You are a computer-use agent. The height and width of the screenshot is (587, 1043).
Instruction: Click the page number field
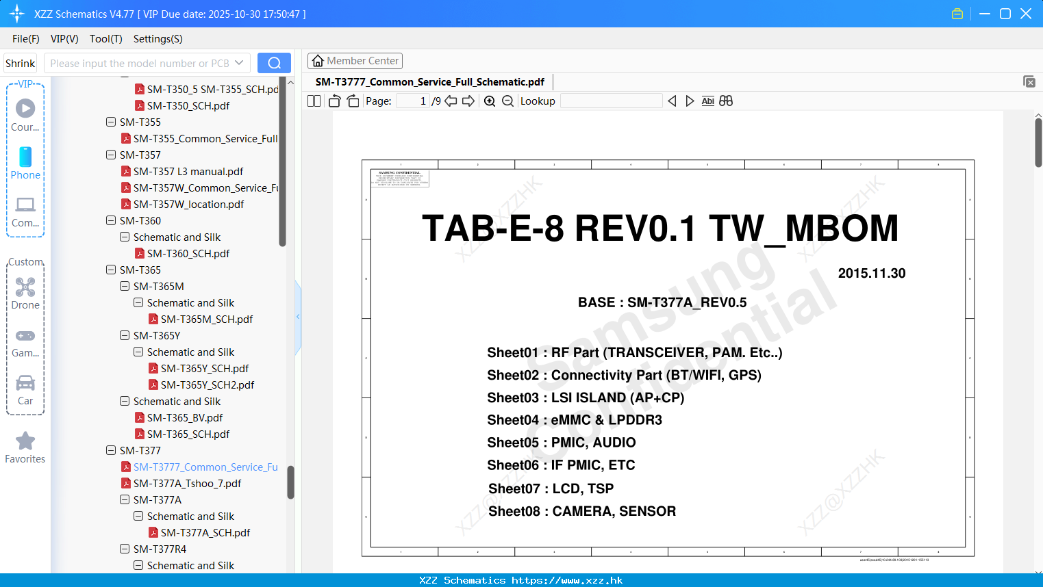pyautogui.click(x=413, y=101)
